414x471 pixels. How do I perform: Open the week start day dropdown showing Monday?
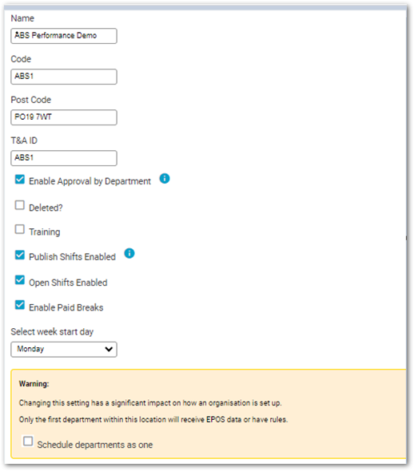64,350
